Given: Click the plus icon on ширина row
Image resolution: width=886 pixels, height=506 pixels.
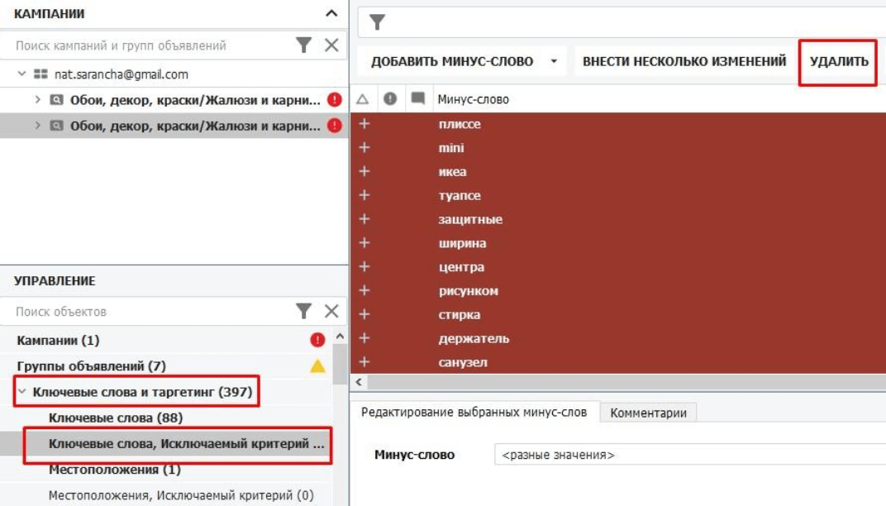Looking at the screenshot, I should pyautogui.click(x=364, y=242).
